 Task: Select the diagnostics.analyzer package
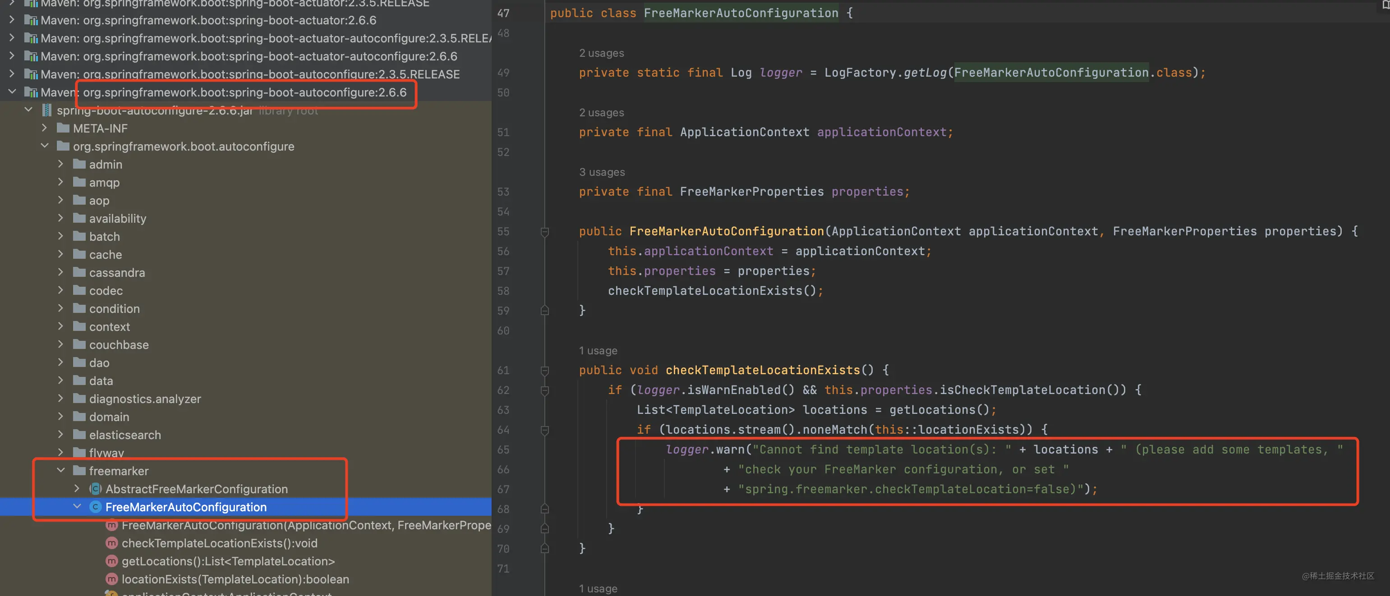click(x=145, y=399)
